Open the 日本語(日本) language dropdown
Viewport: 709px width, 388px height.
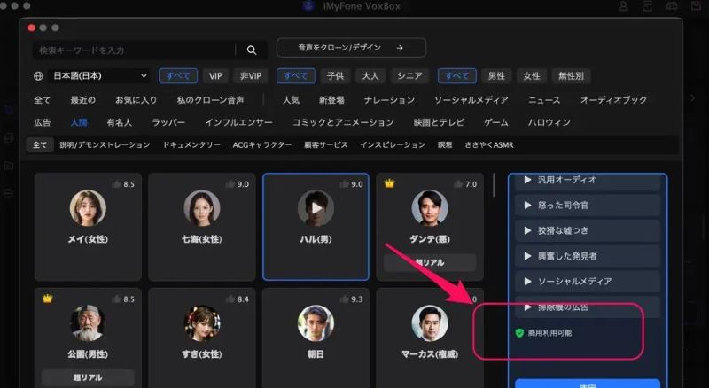coord(99,76)
